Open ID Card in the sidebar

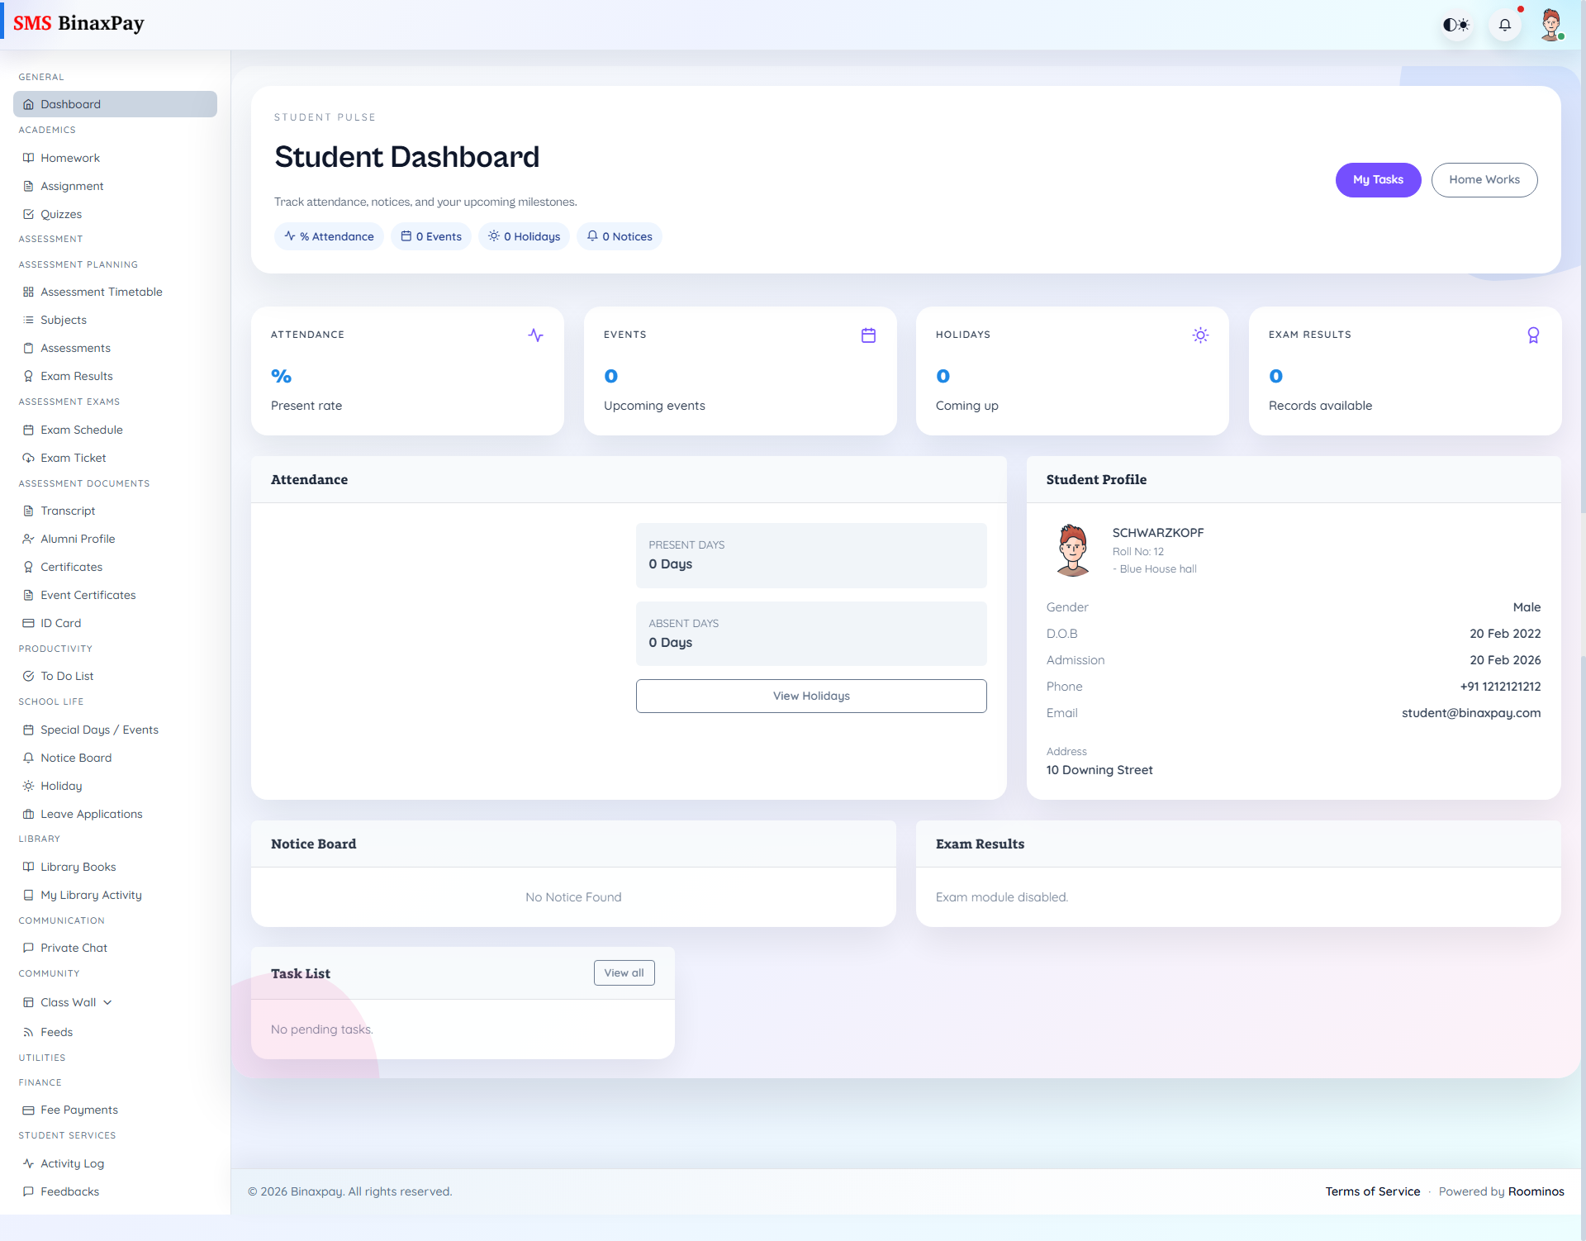point(60,623)
